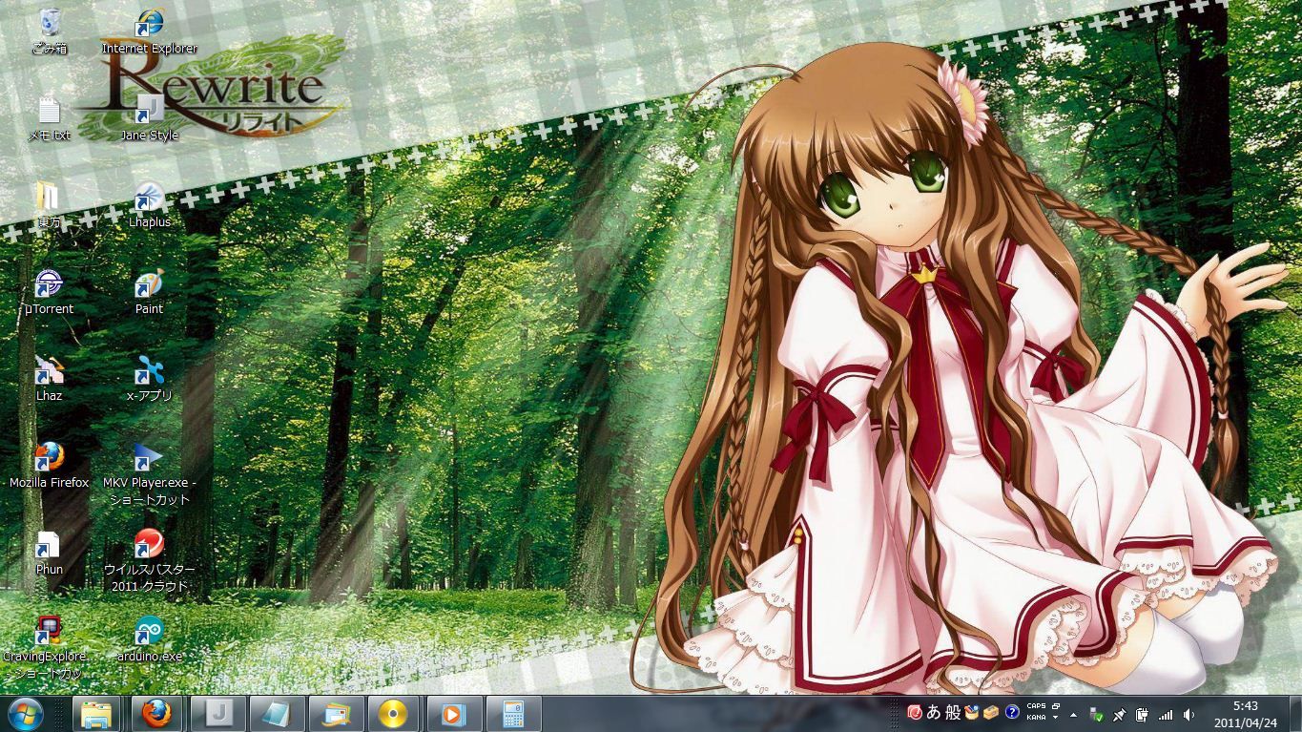
Task: Toggle the KANA lock indicator
Action: click(1036, 717)
